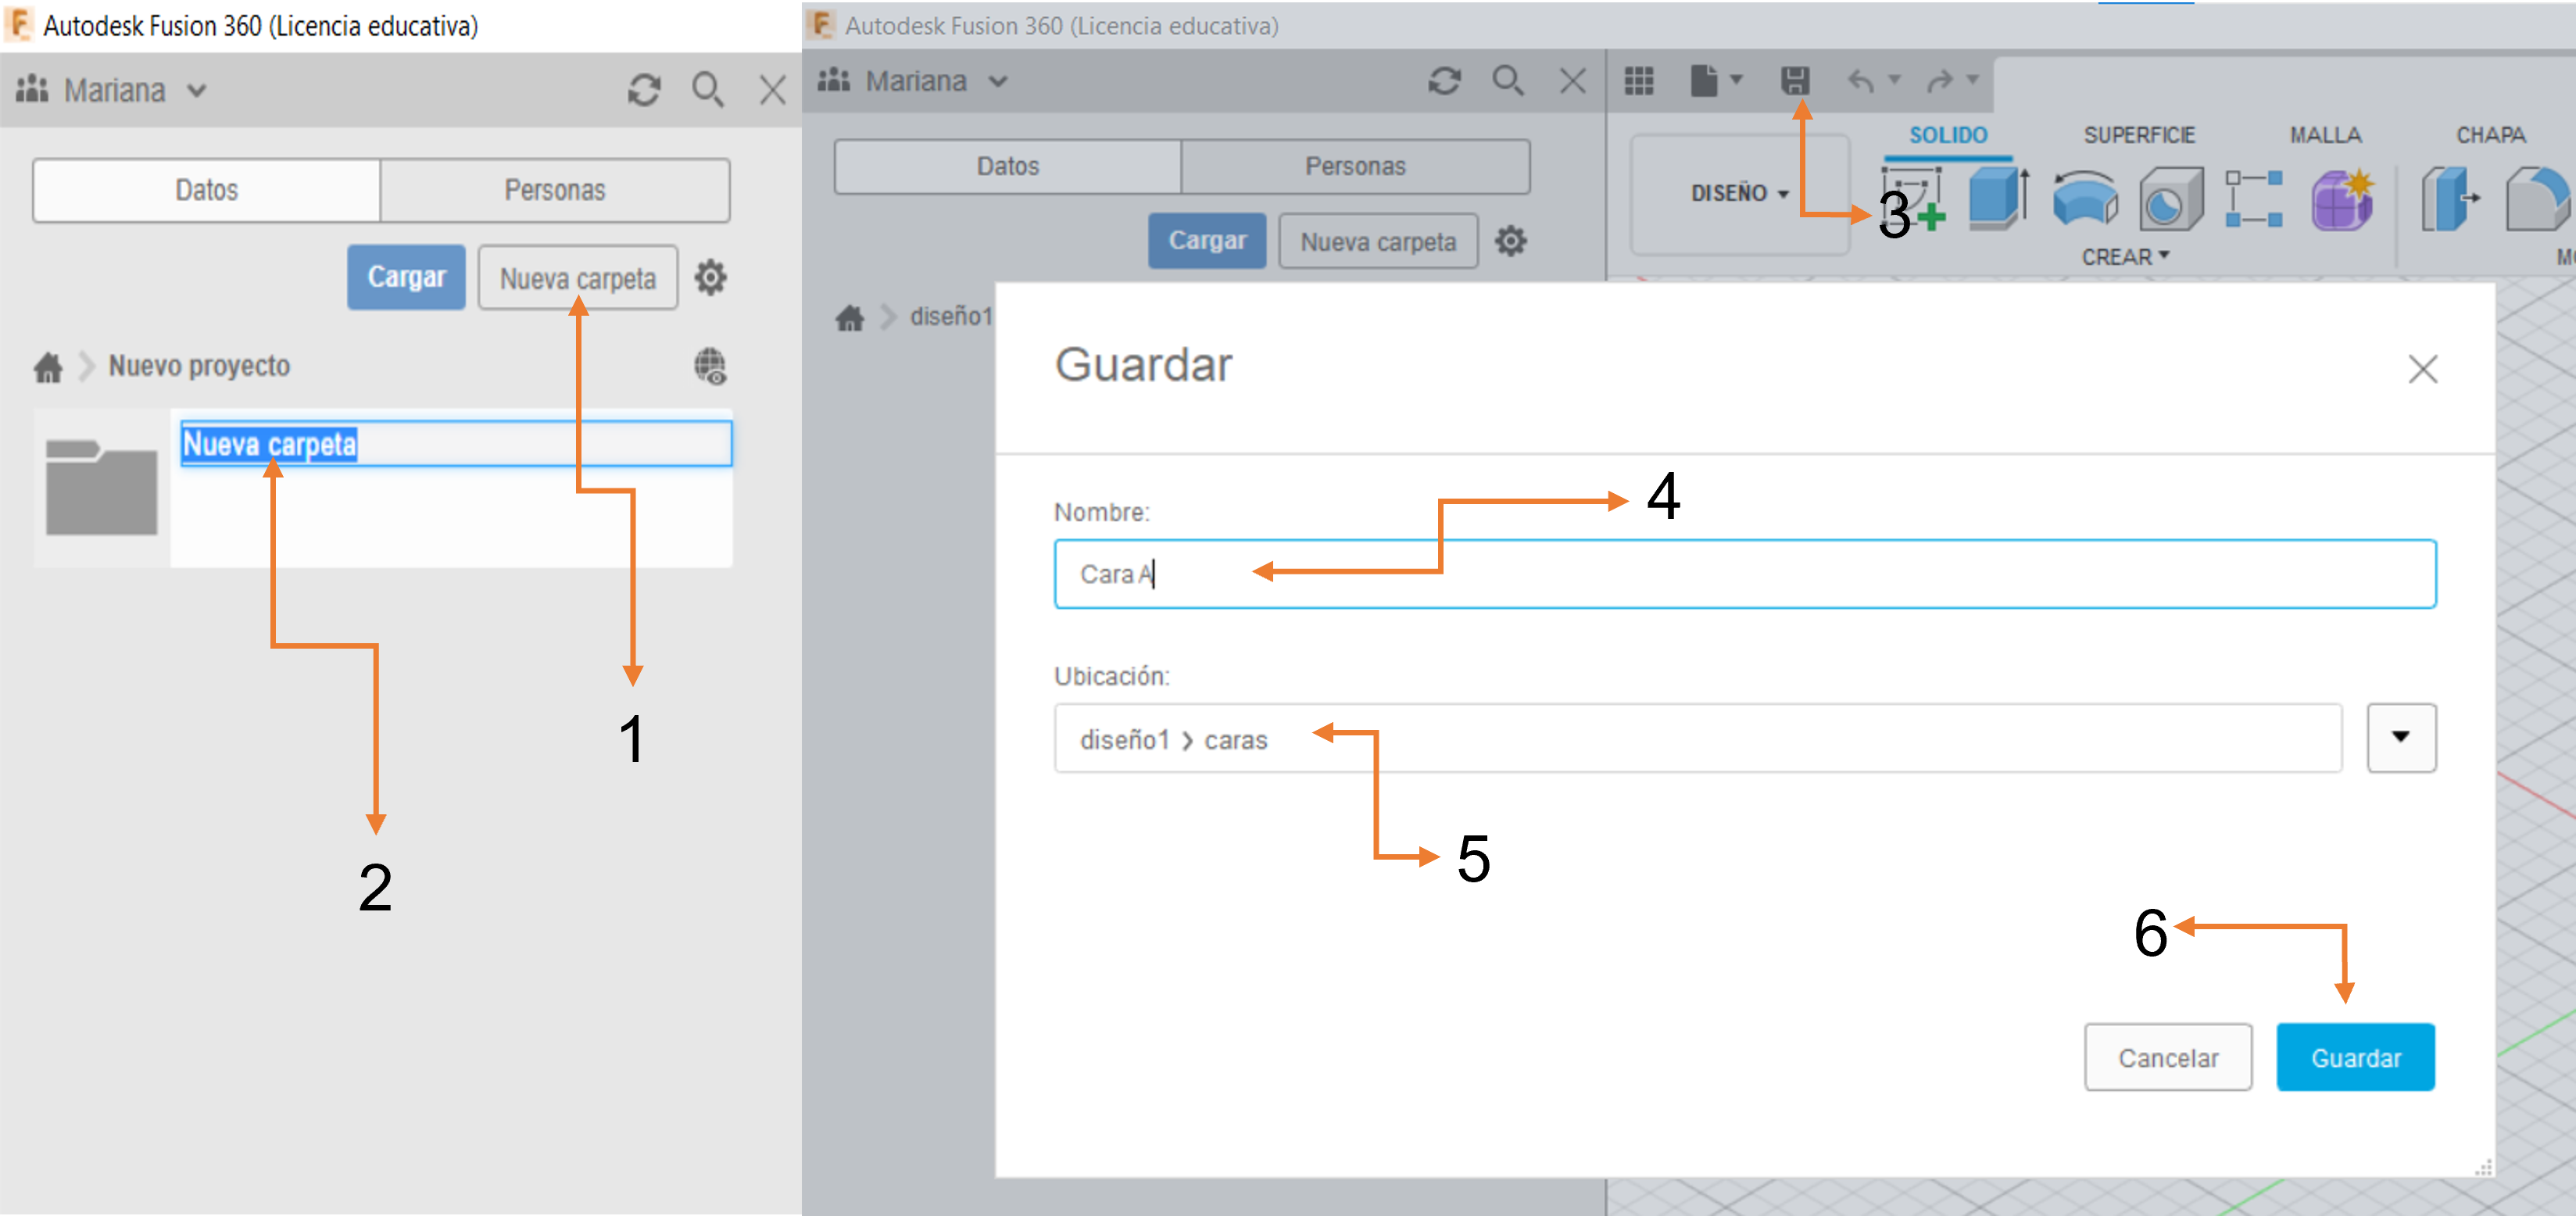Expand the Ubicación location dropdown arrow
Screen dimensions: 2576x1216
coord(2400,738)
